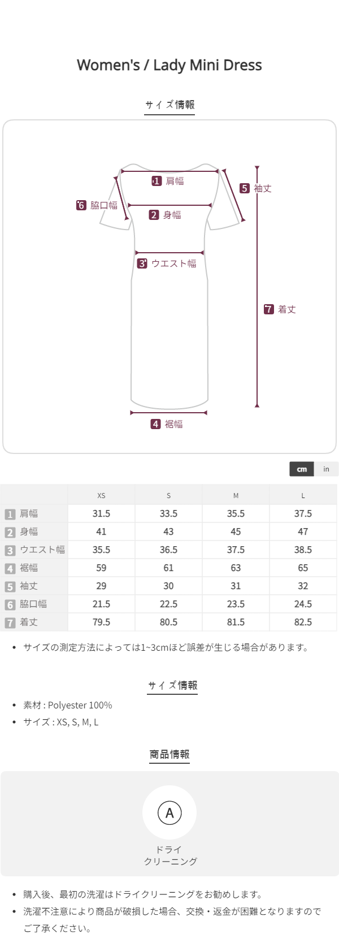
Task: Select the M size column header
Action: tap(236, 495)
